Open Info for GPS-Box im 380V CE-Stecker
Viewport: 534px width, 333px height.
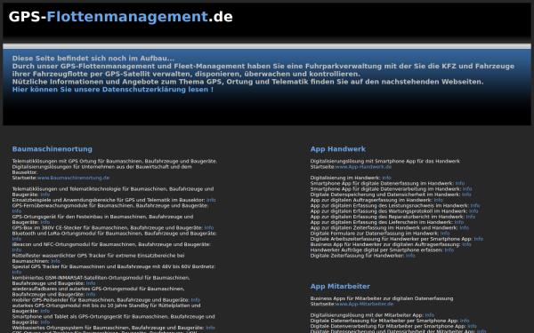209,228
